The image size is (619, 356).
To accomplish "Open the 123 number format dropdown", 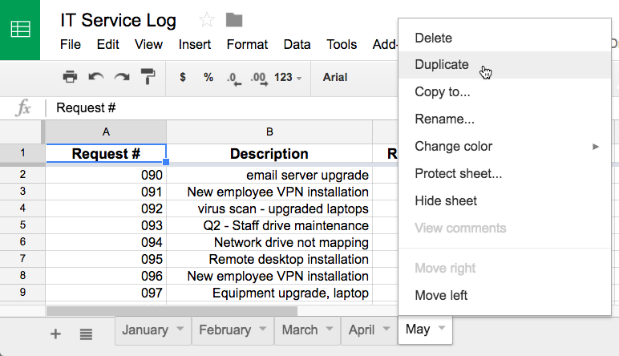I will point(287,77).
